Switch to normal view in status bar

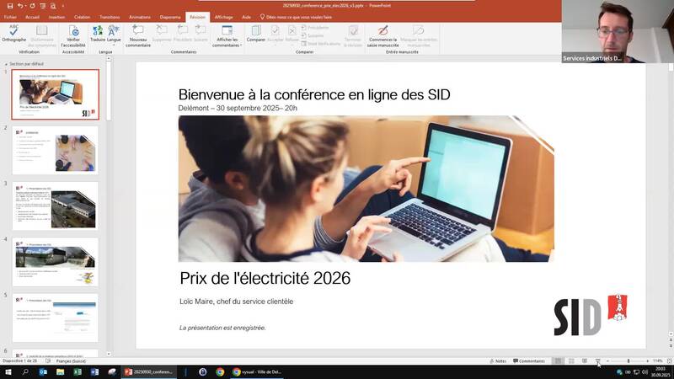[x=558, y=360]
